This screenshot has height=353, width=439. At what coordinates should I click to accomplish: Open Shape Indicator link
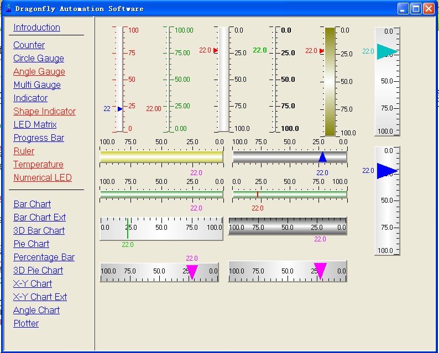coord(45,112)
